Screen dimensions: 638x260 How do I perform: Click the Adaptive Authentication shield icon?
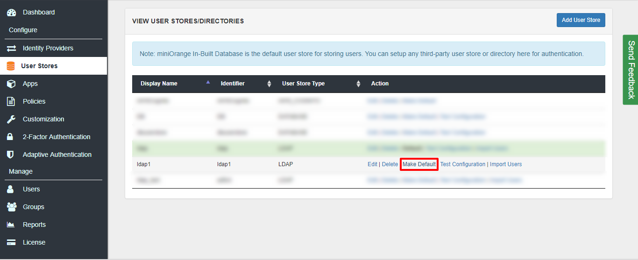tap(10, 155)
